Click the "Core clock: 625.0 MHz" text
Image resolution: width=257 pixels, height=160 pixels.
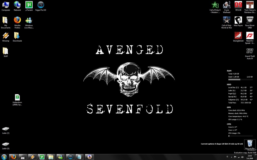(x=236, y=110)
